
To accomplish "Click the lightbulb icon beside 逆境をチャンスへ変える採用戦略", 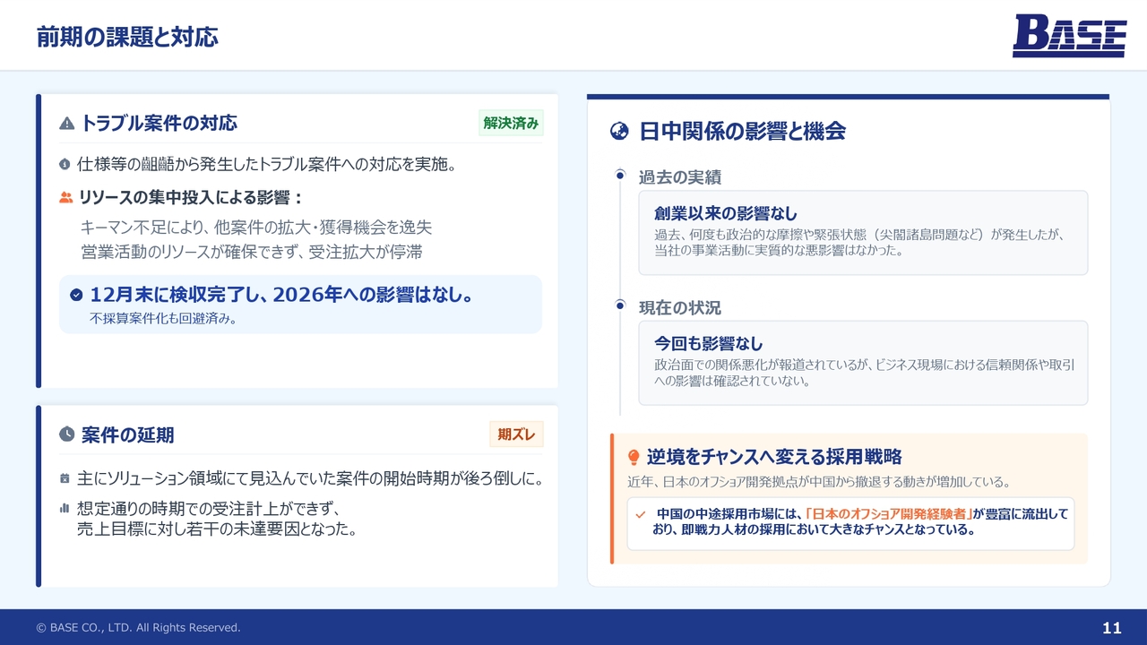I will [x=634, y=457].
